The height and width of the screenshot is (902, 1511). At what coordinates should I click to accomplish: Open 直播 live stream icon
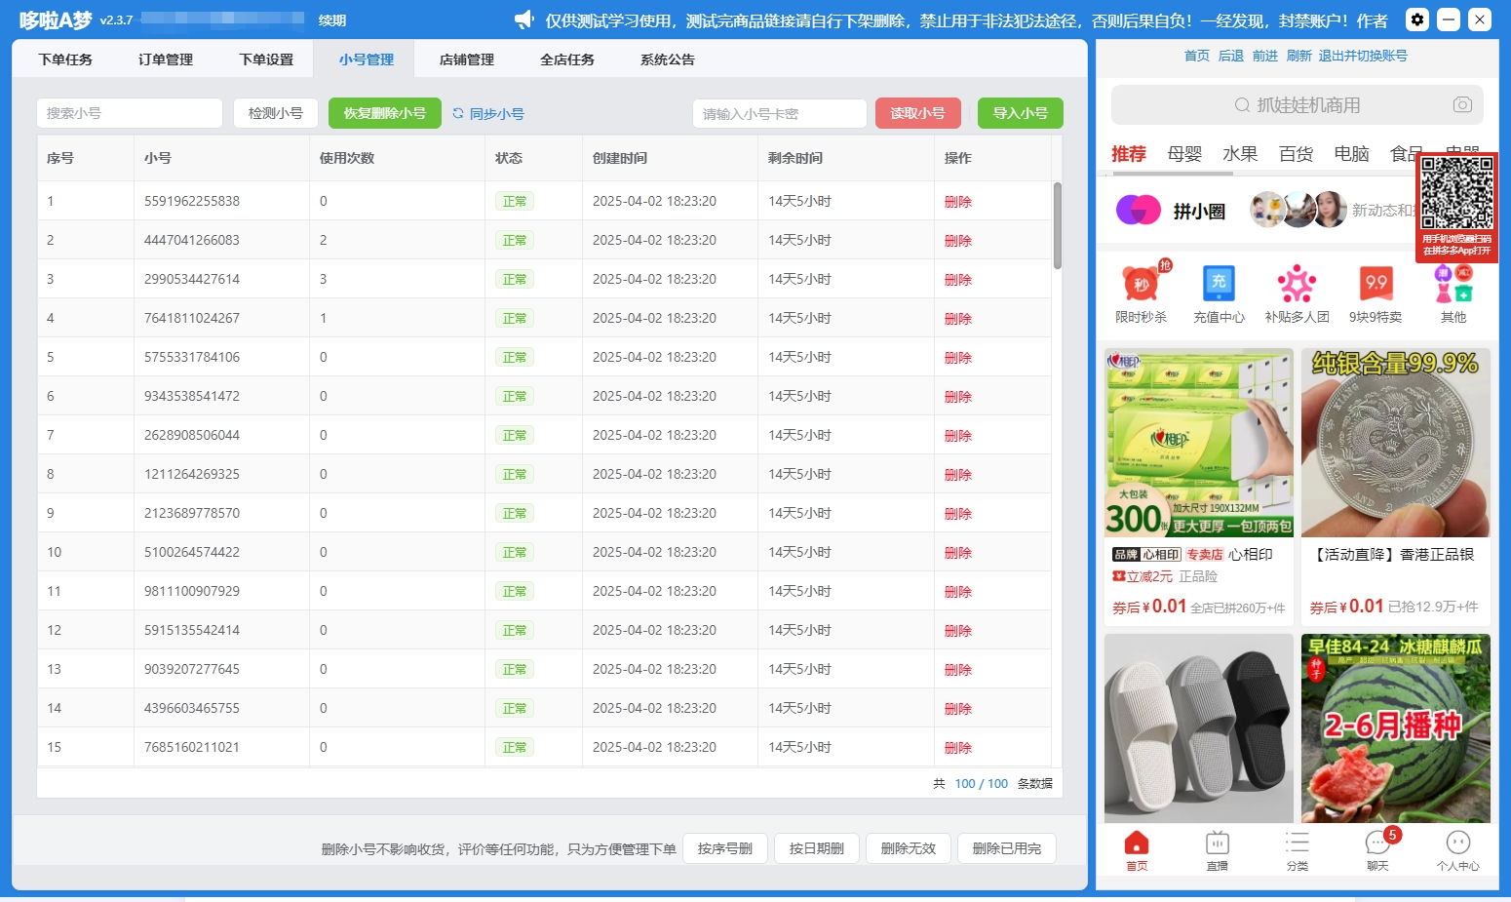click(x=1217, y=844)
